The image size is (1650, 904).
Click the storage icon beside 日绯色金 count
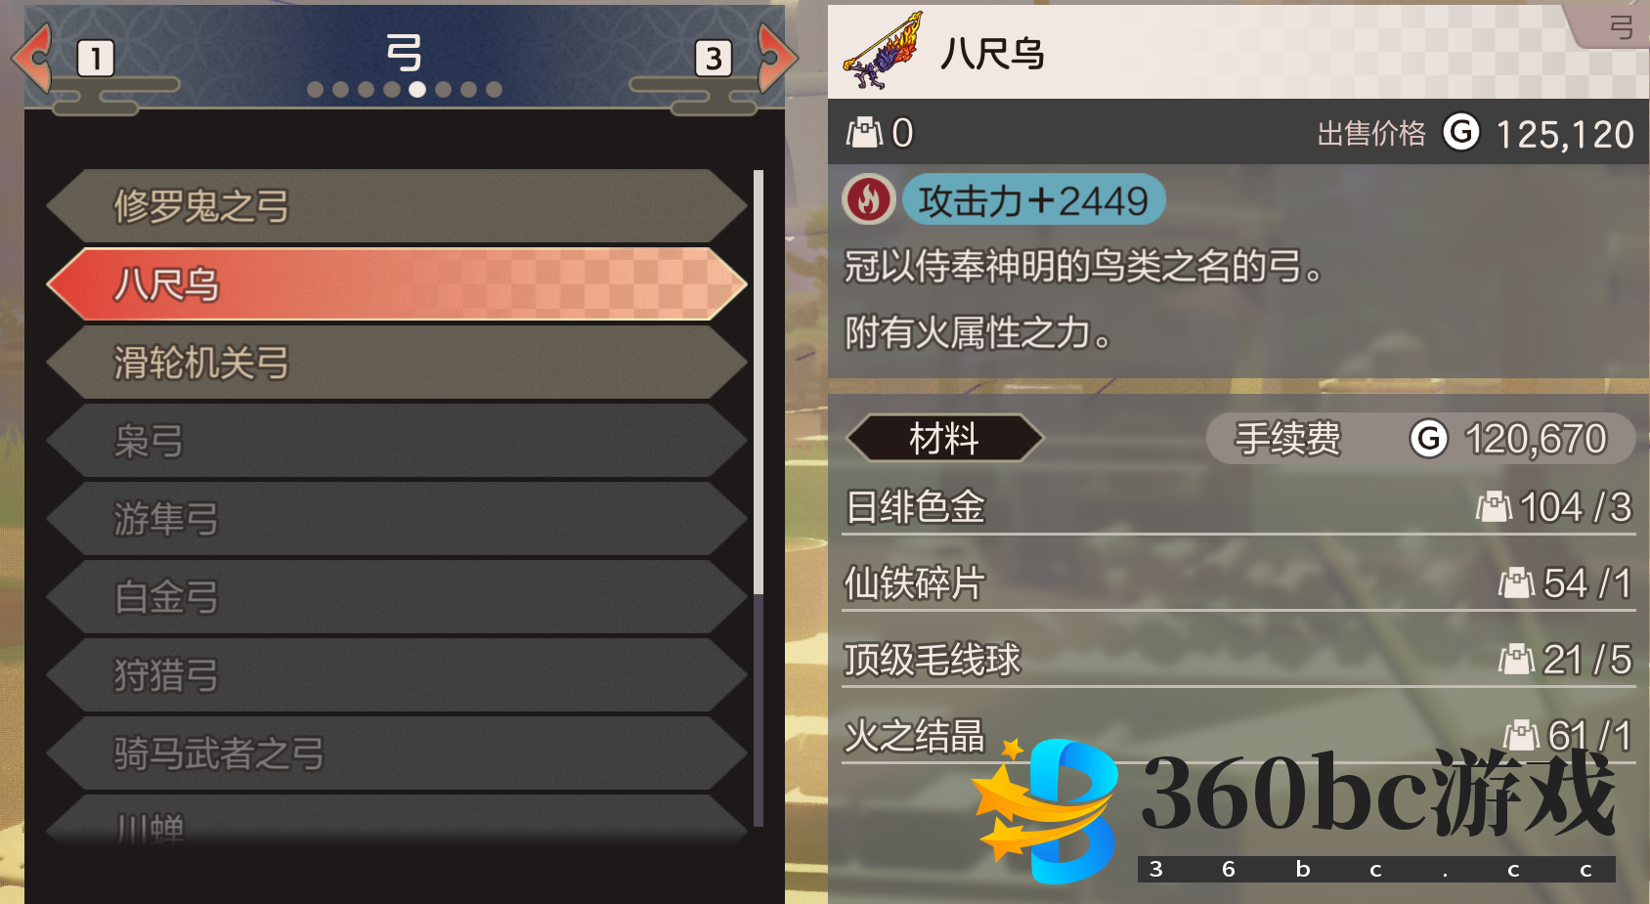(1494, 507)
